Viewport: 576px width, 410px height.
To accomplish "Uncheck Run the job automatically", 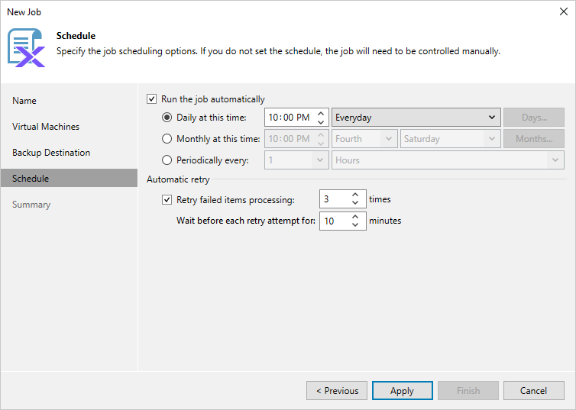I will point(151,99).
